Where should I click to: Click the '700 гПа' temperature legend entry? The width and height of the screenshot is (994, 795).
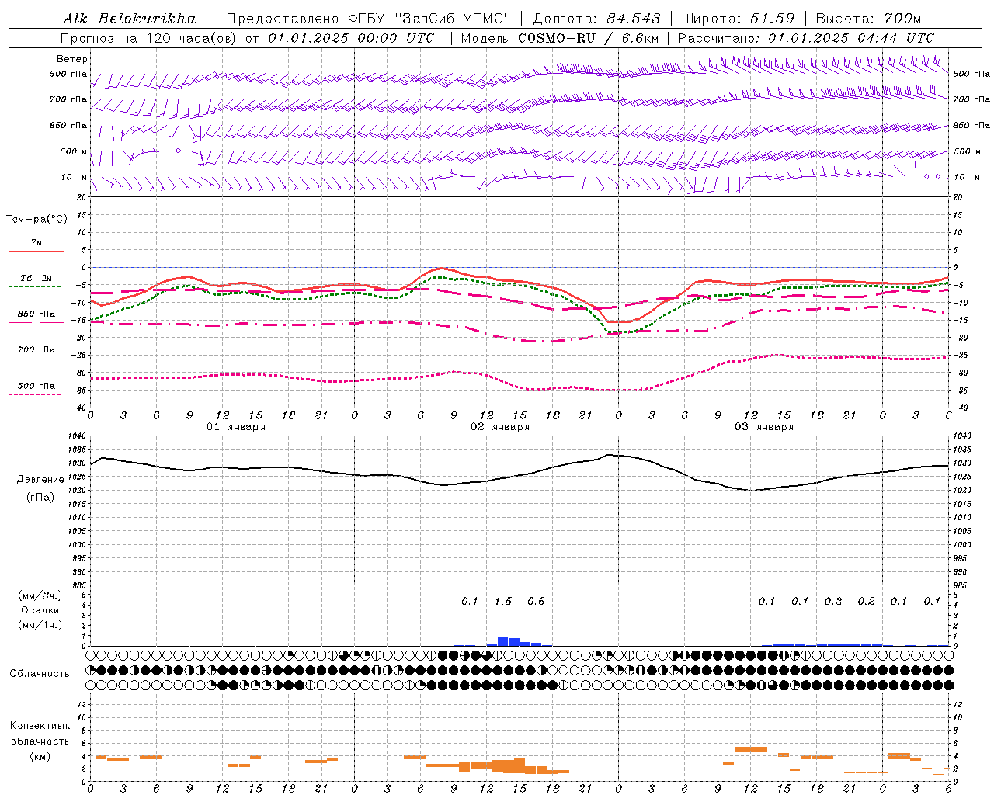click(36, 350)
